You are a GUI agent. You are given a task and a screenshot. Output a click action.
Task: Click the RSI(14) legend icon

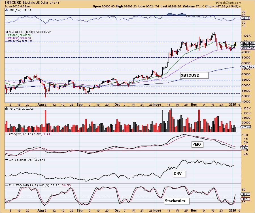point(7,10)
